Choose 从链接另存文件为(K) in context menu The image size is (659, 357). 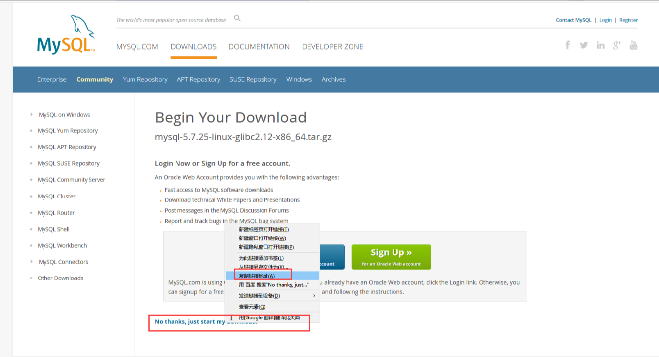272,267
